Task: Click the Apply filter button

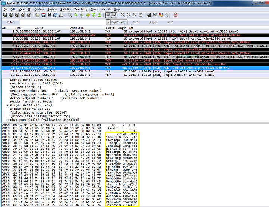Action: click(153, 22)
